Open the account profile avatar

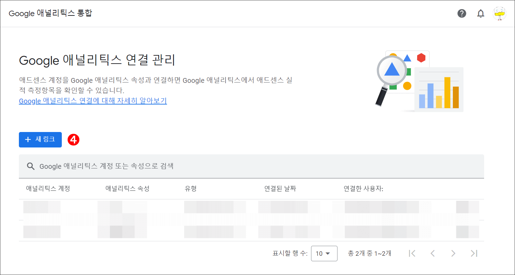tap(500, 13)
